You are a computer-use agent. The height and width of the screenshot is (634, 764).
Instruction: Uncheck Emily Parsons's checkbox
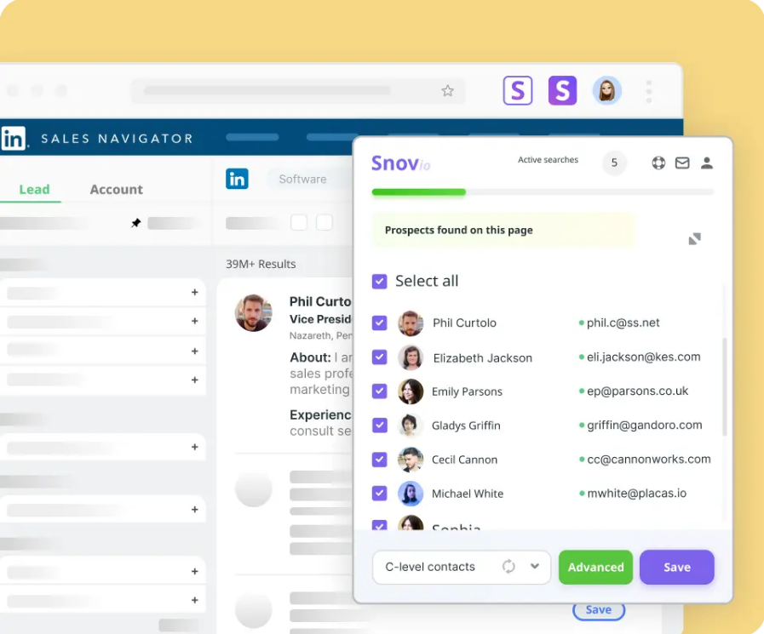pos(379,391)
